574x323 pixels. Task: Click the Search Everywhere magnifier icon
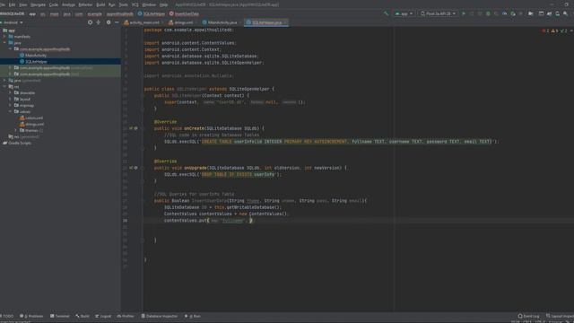566,13
